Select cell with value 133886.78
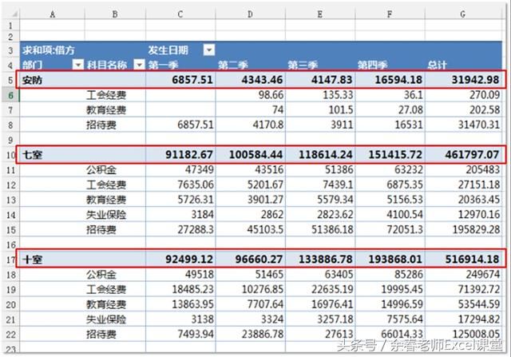511x357 pixels. 320,260
